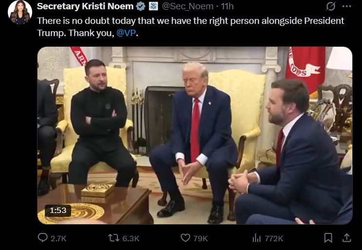Click the blue verified checkmark badge

[x=141, y=6]
